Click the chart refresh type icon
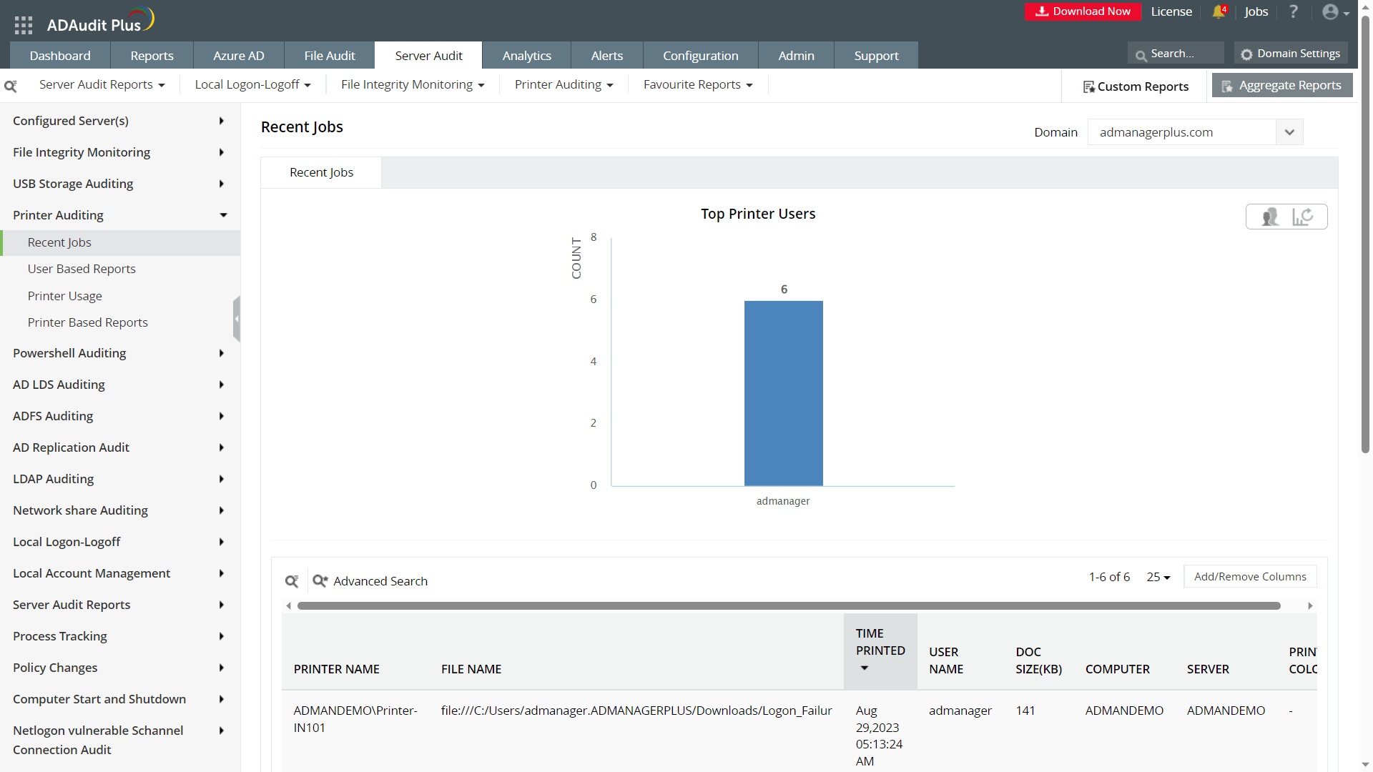 click(1302, 217)
